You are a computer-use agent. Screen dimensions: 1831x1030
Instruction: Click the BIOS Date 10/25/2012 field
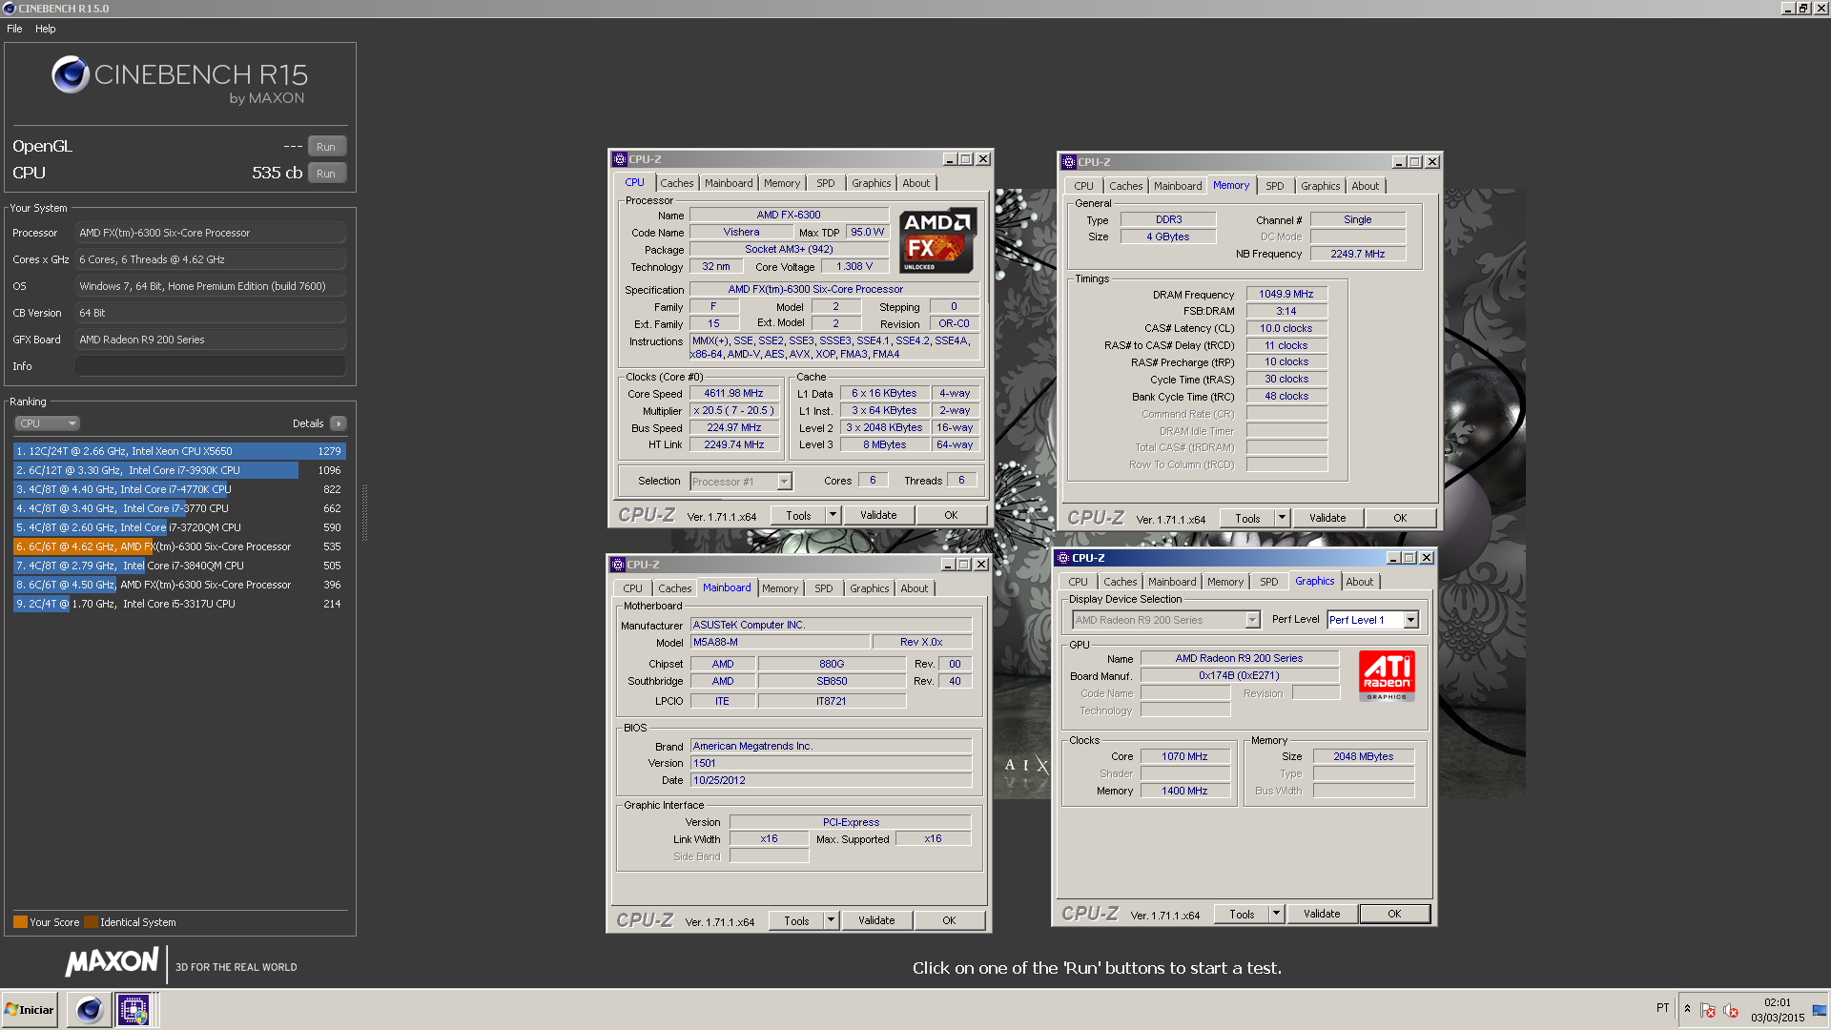pos(831,780)
